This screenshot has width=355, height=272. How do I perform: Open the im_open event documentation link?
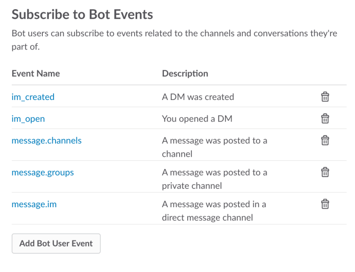(28, 119)
